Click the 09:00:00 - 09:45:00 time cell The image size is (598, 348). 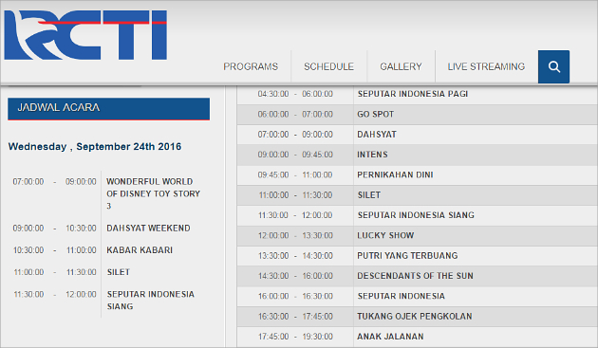tap(295, 155)
